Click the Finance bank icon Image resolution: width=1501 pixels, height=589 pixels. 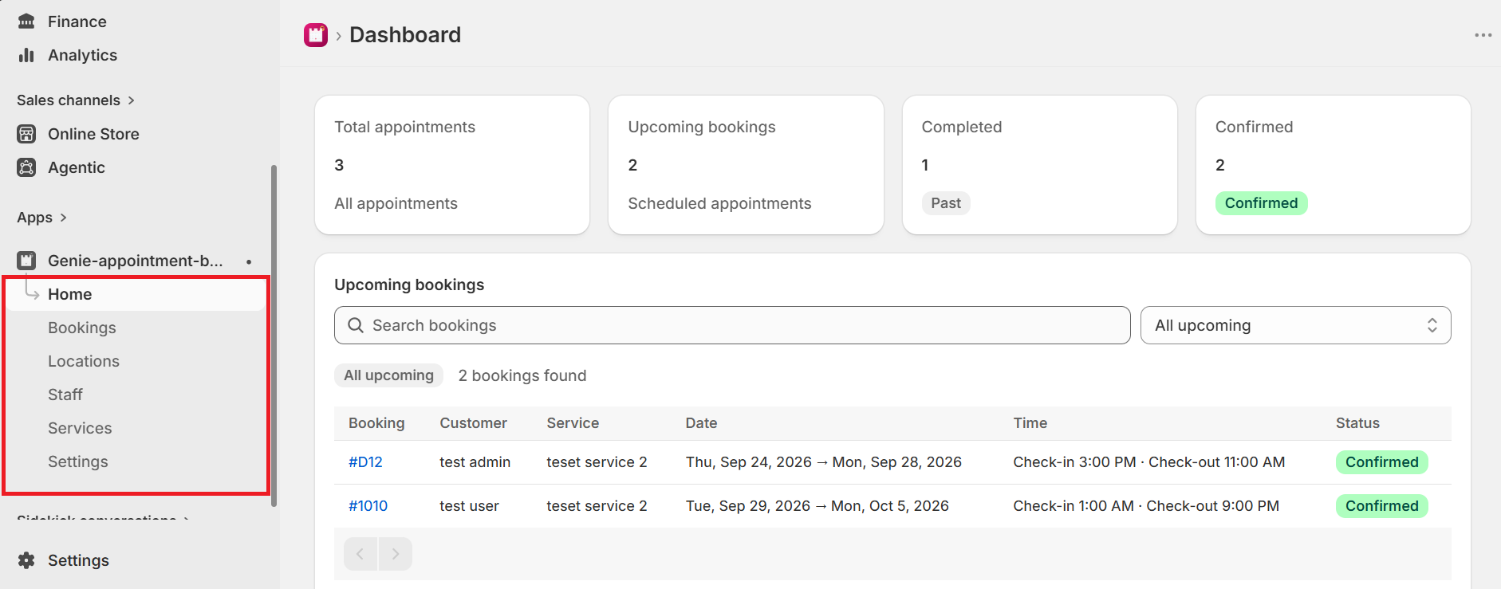26,22
